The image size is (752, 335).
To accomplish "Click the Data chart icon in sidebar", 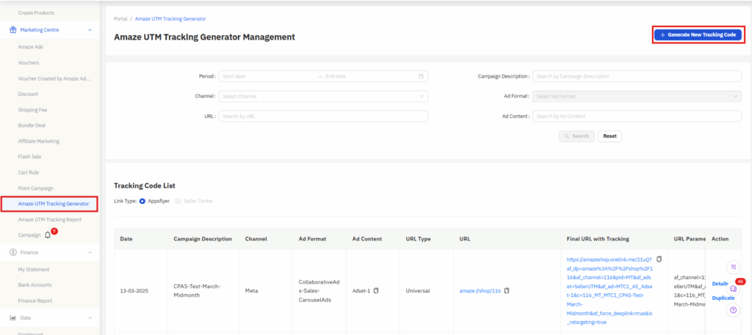I will tap(13, 317).
